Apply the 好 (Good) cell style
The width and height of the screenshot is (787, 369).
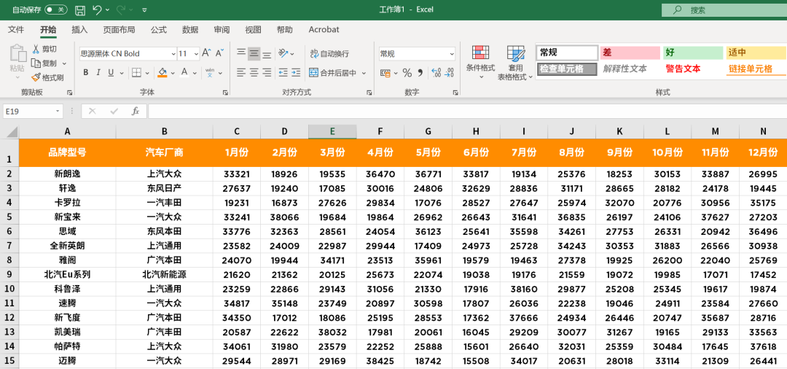[693, 53]
